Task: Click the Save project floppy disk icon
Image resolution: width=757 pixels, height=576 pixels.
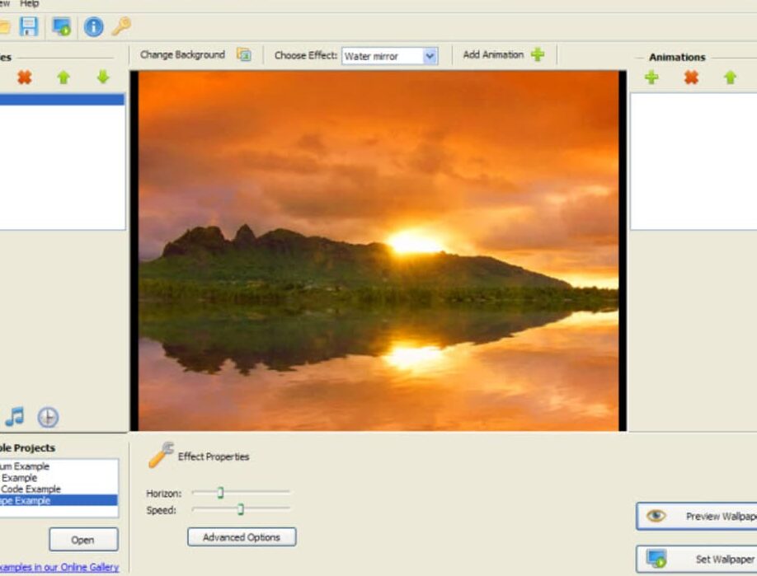Action: [x=29, y=27]
